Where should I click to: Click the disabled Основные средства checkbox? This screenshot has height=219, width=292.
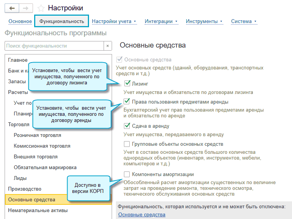pyautogui.click(x=119, y=59)
